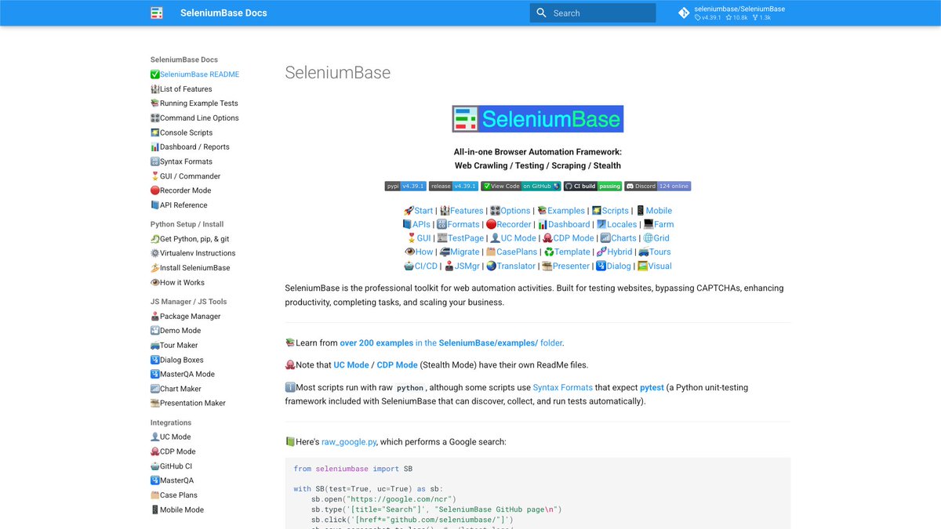
Task: Click the magnifier icon in the search bar
Action: pos(542,13)
